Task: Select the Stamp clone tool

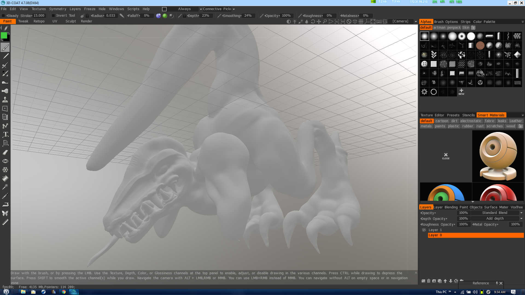Action: [5, 100]
